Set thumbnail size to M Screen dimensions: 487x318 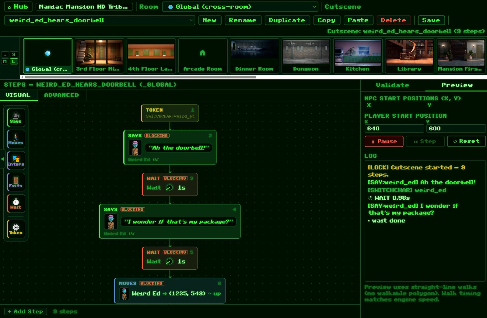pyautogui.click(x=5, y=61)
